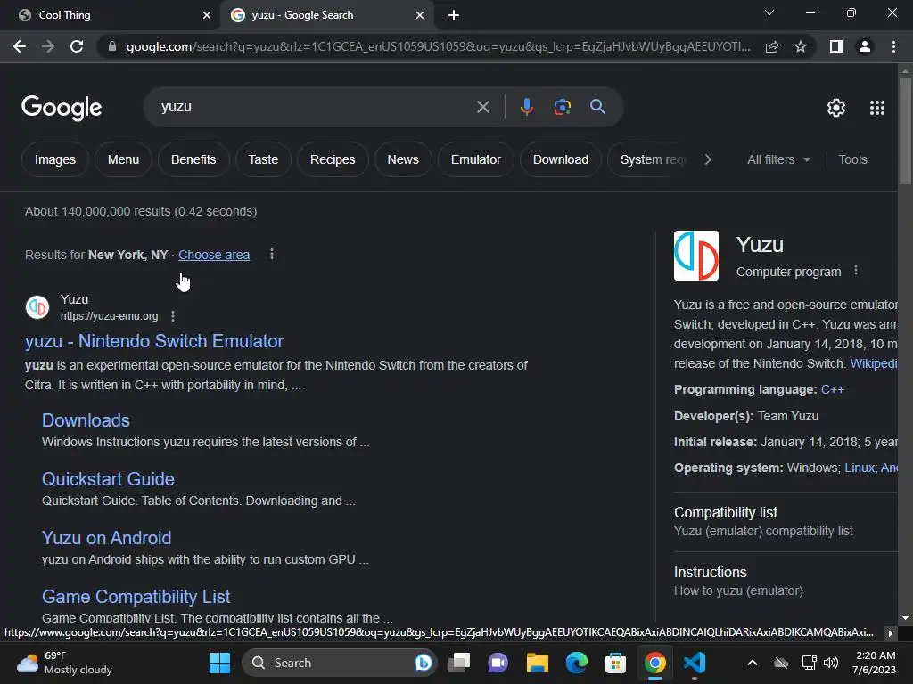Image resolution: width=913 pixels, height=684 pixels.
Task: Open the Quickstart Guide sitelink
Action: 108,478
